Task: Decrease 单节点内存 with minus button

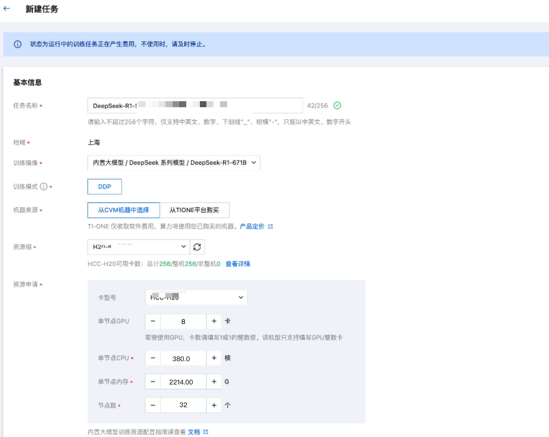Action: click(x=153, y=382)
